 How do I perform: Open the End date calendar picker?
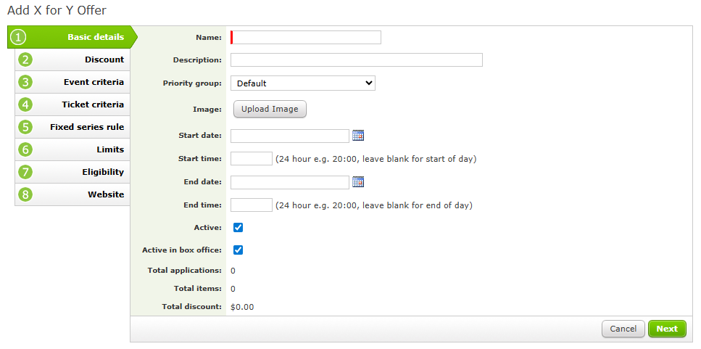(x=358, y=181)
